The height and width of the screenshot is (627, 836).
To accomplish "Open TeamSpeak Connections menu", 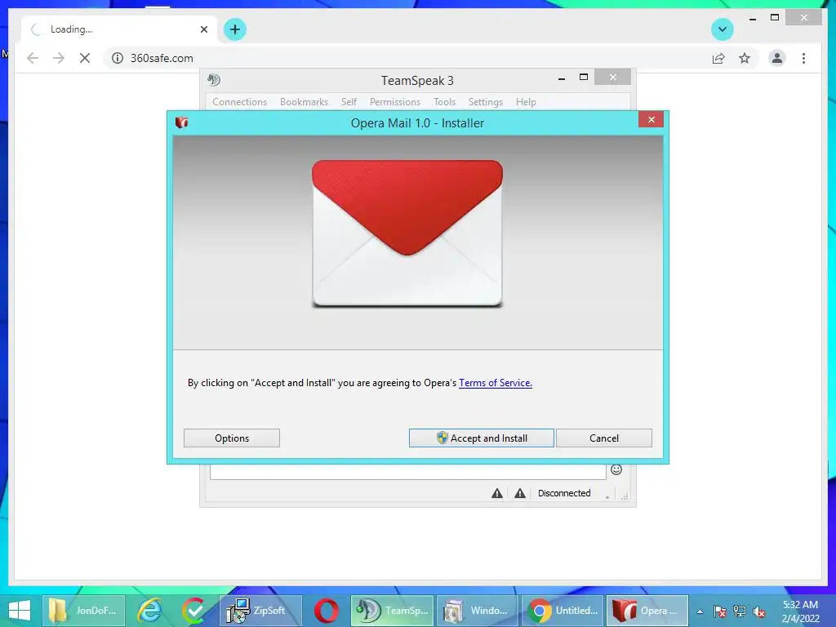I will [x=239, y=102].
